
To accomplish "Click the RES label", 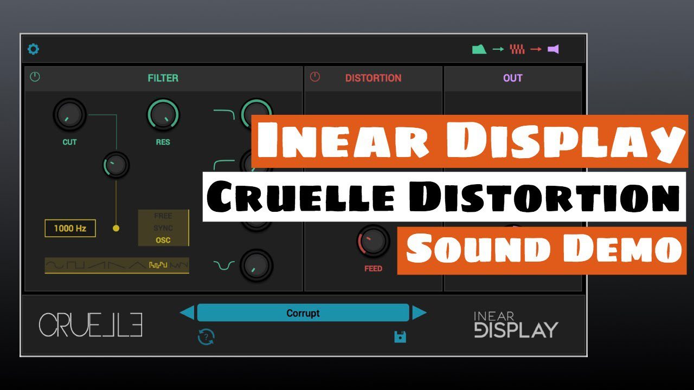I will (163, 142).
